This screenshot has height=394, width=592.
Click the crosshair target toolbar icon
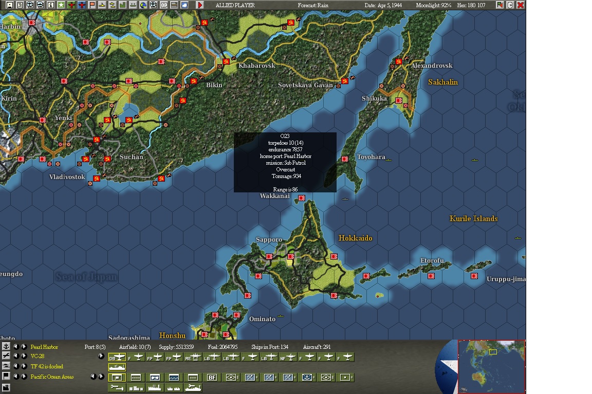pos(154,5)
